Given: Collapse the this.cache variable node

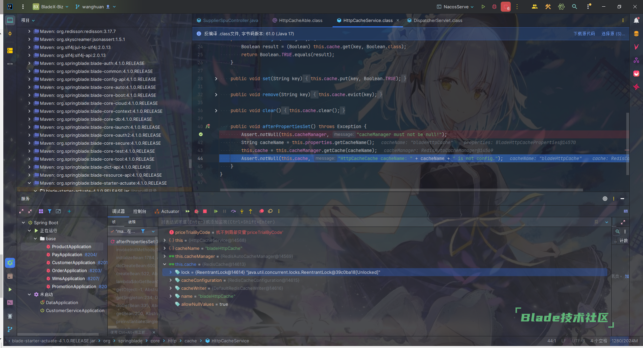Looking at the screenshot, I should [x=165, y=264].
